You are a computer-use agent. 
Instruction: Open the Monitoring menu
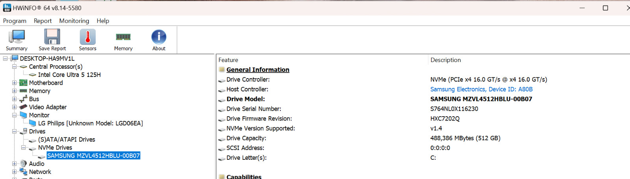coord(74,21)
